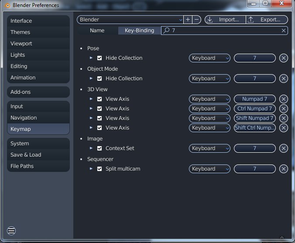This screenshot has height=243, width=295.
Task: Click the 3D View category heading
Action: pyautogui.click(x=97, y=89)
